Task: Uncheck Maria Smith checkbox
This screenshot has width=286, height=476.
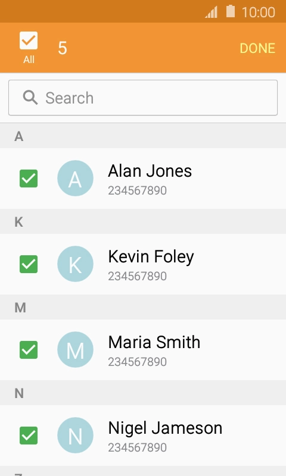Action: pos(29,350)
